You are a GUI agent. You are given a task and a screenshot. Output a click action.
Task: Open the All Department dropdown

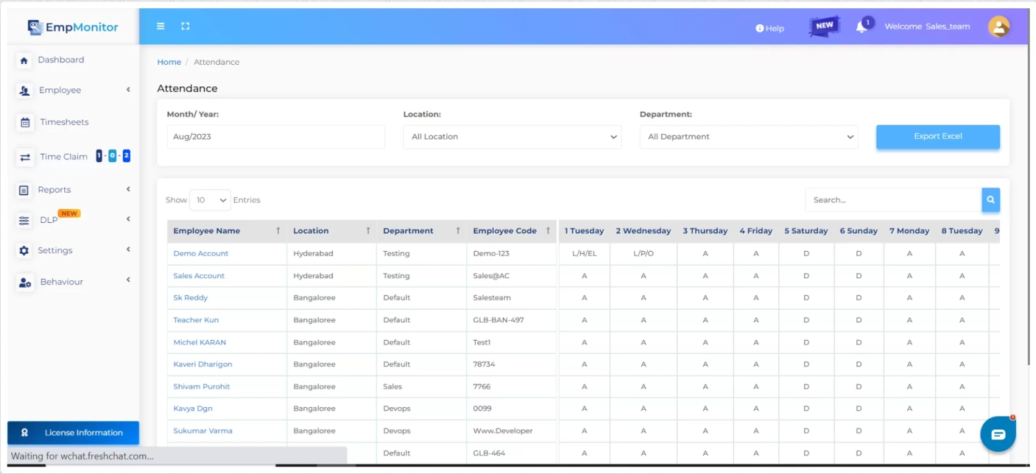coord(749,137)
